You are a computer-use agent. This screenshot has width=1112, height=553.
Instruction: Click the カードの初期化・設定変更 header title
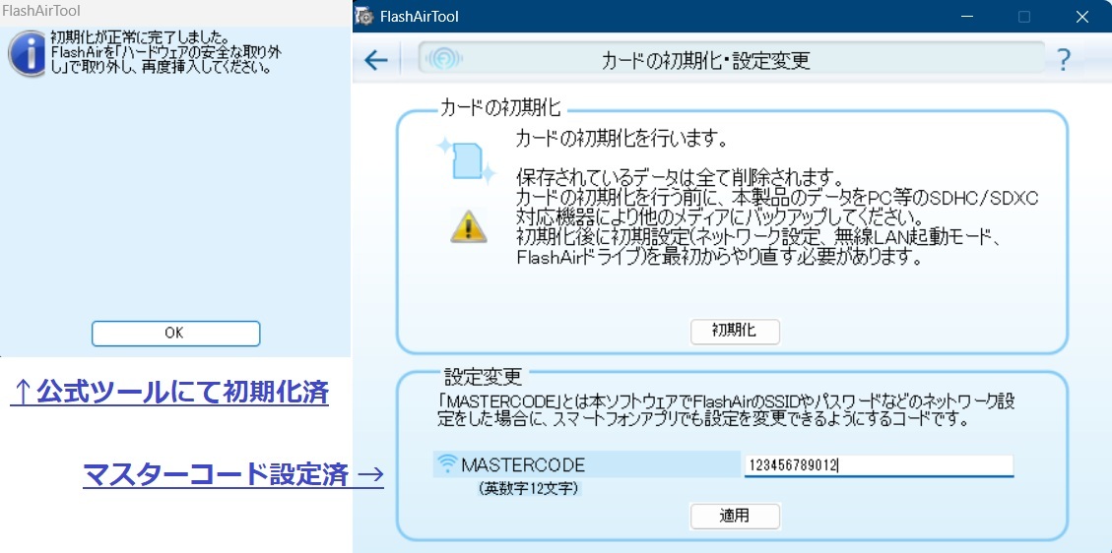pyautogui.click(x=705, y=60)
